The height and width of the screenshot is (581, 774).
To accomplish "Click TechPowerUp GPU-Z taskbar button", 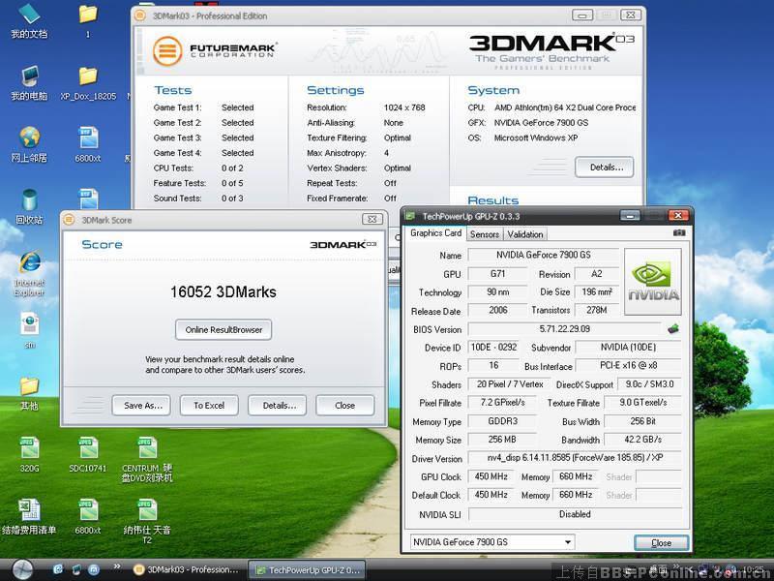I will point(307,570).
